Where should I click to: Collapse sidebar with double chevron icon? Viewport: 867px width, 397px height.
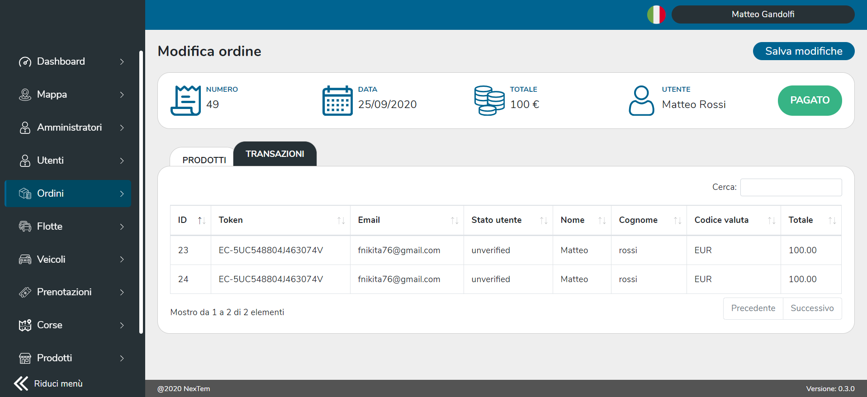(x=21, y=383)
